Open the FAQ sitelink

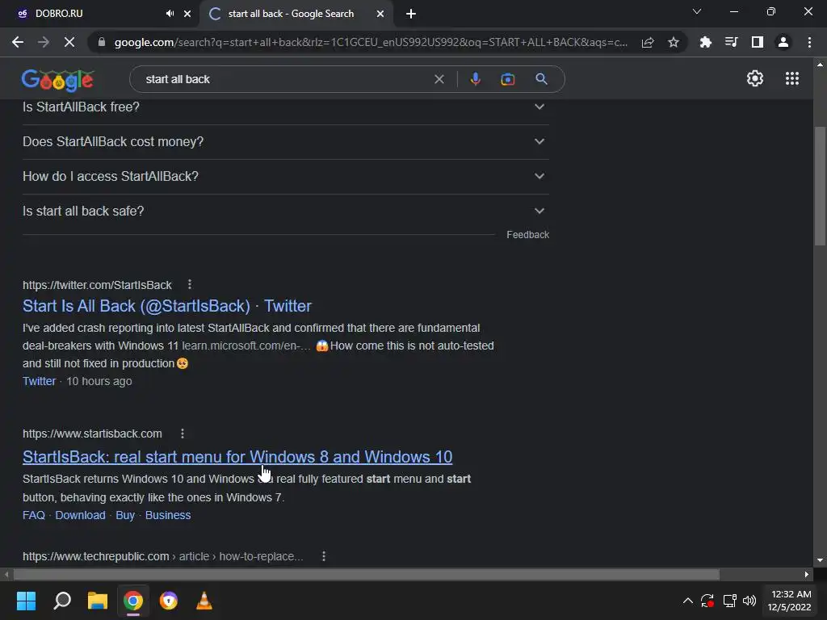(x=34, y=515)
